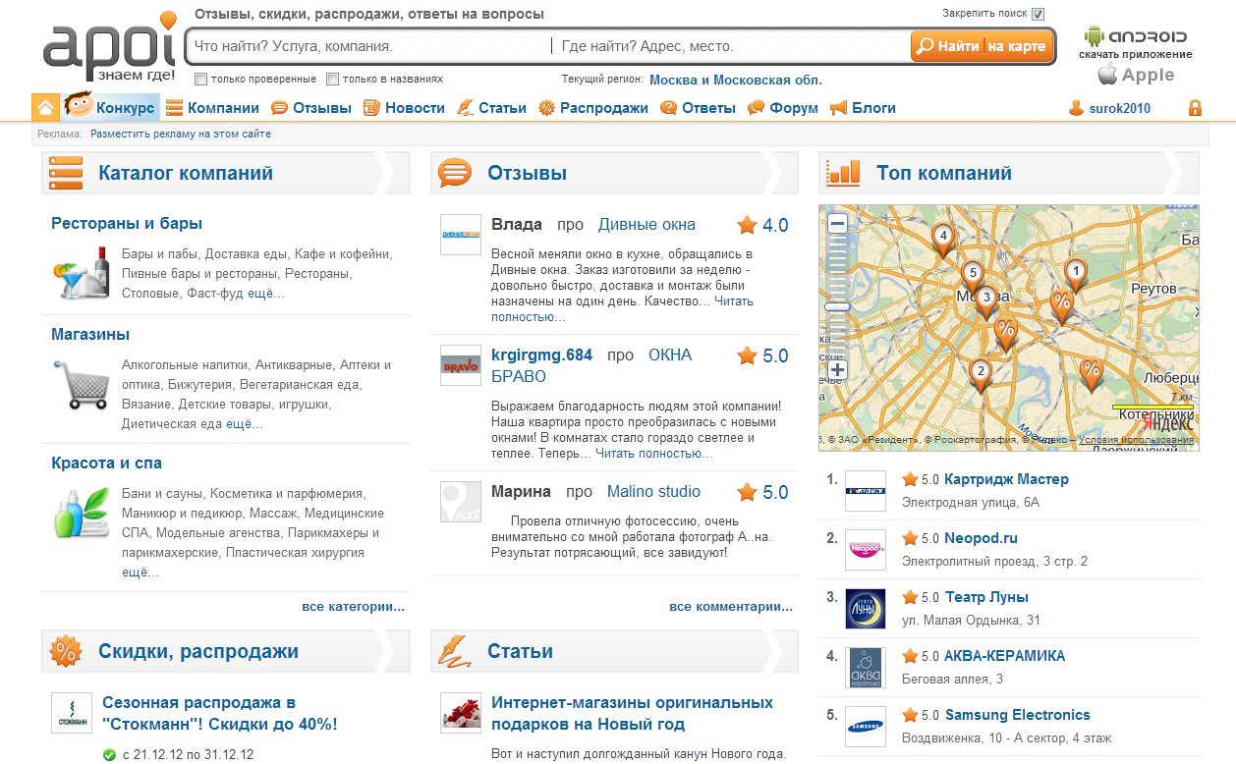The width and height of the screenshot is (1236, 764).
Task: Click the 'на карте' search button
Action: 1018,46
